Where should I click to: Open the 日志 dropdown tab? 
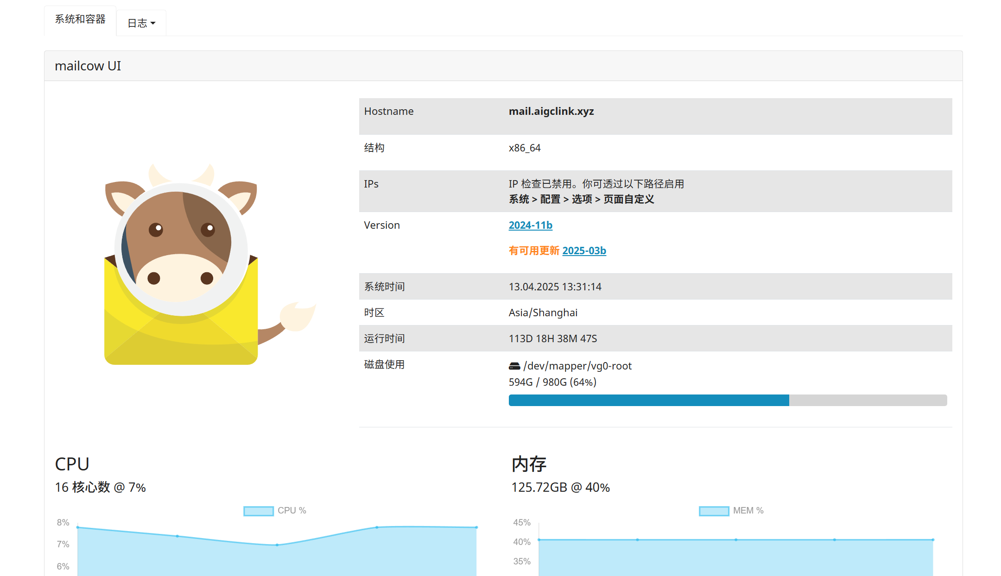[x=141, y=23]
